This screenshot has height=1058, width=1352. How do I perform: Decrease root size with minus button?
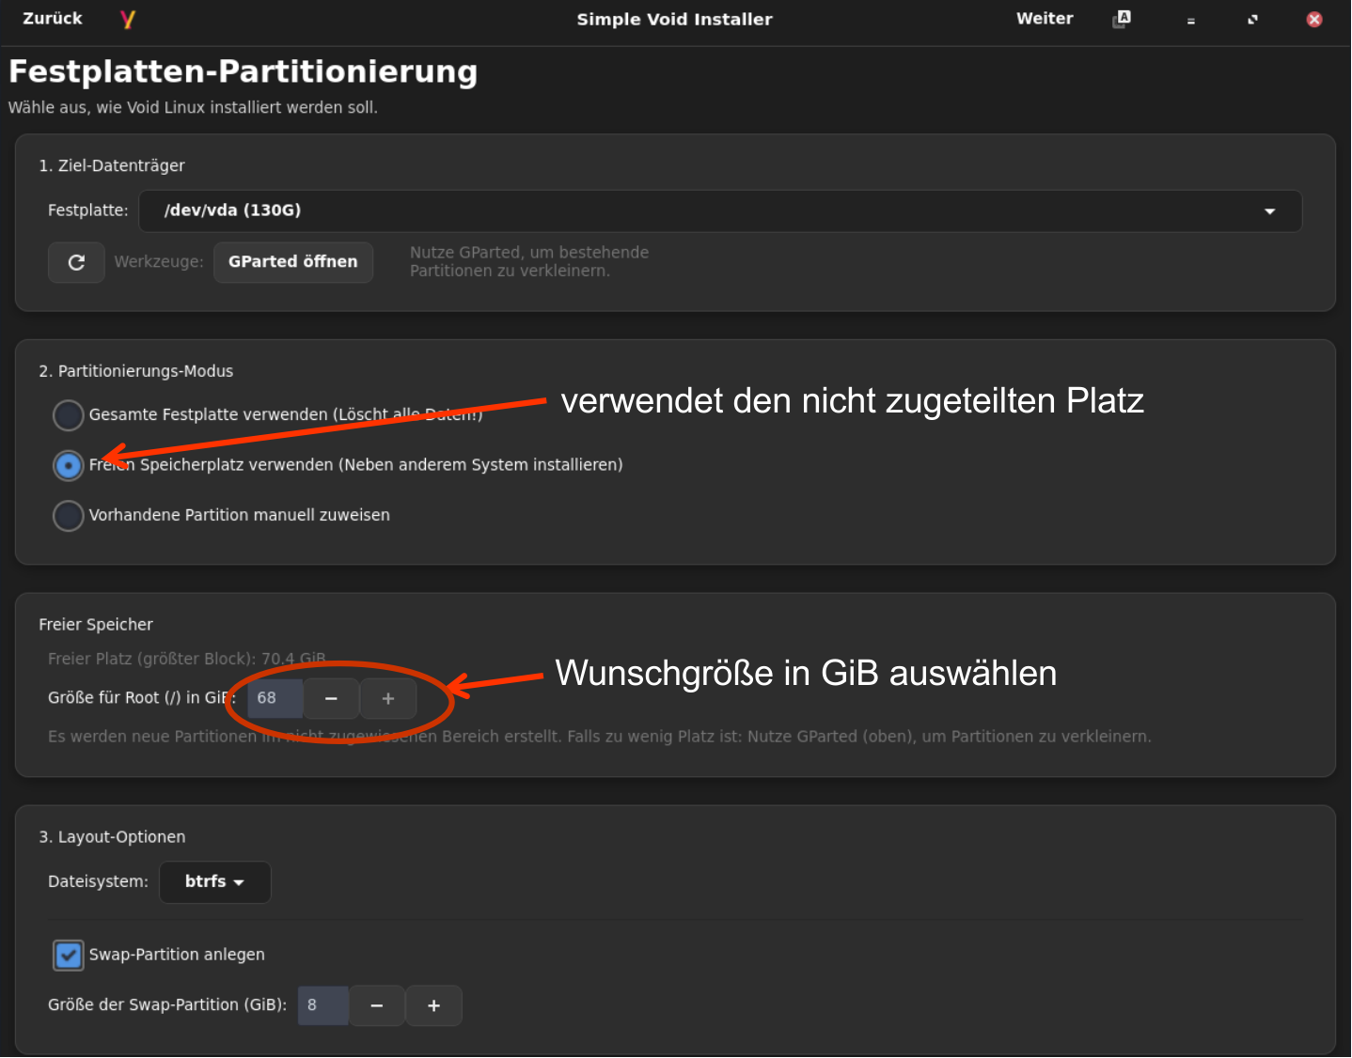tap(331, 698)
